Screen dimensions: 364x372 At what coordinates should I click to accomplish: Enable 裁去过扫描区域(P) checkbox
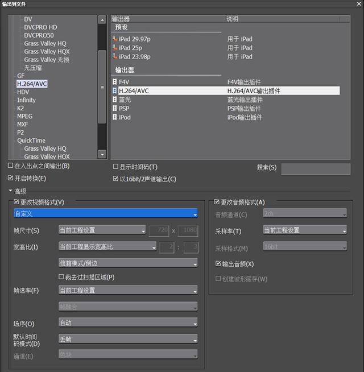tap(61, 277)
